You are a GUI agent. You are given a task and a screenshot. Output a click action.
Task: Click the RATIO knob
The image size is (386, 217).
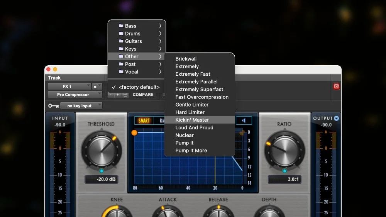[284, 150]
